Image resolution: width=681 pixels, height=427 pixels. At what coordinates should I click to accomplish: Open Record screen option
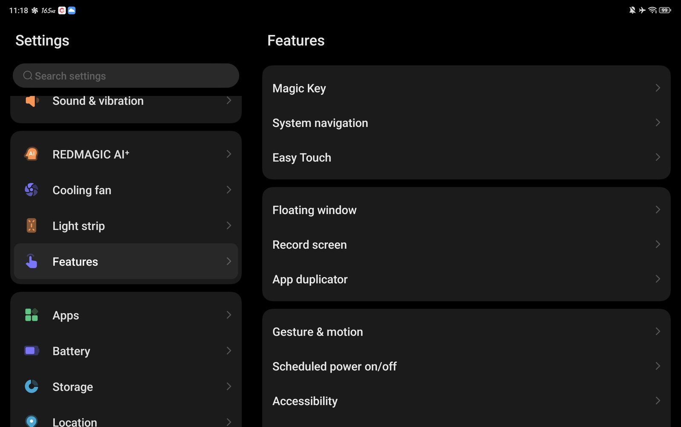(x=309, y=245)
